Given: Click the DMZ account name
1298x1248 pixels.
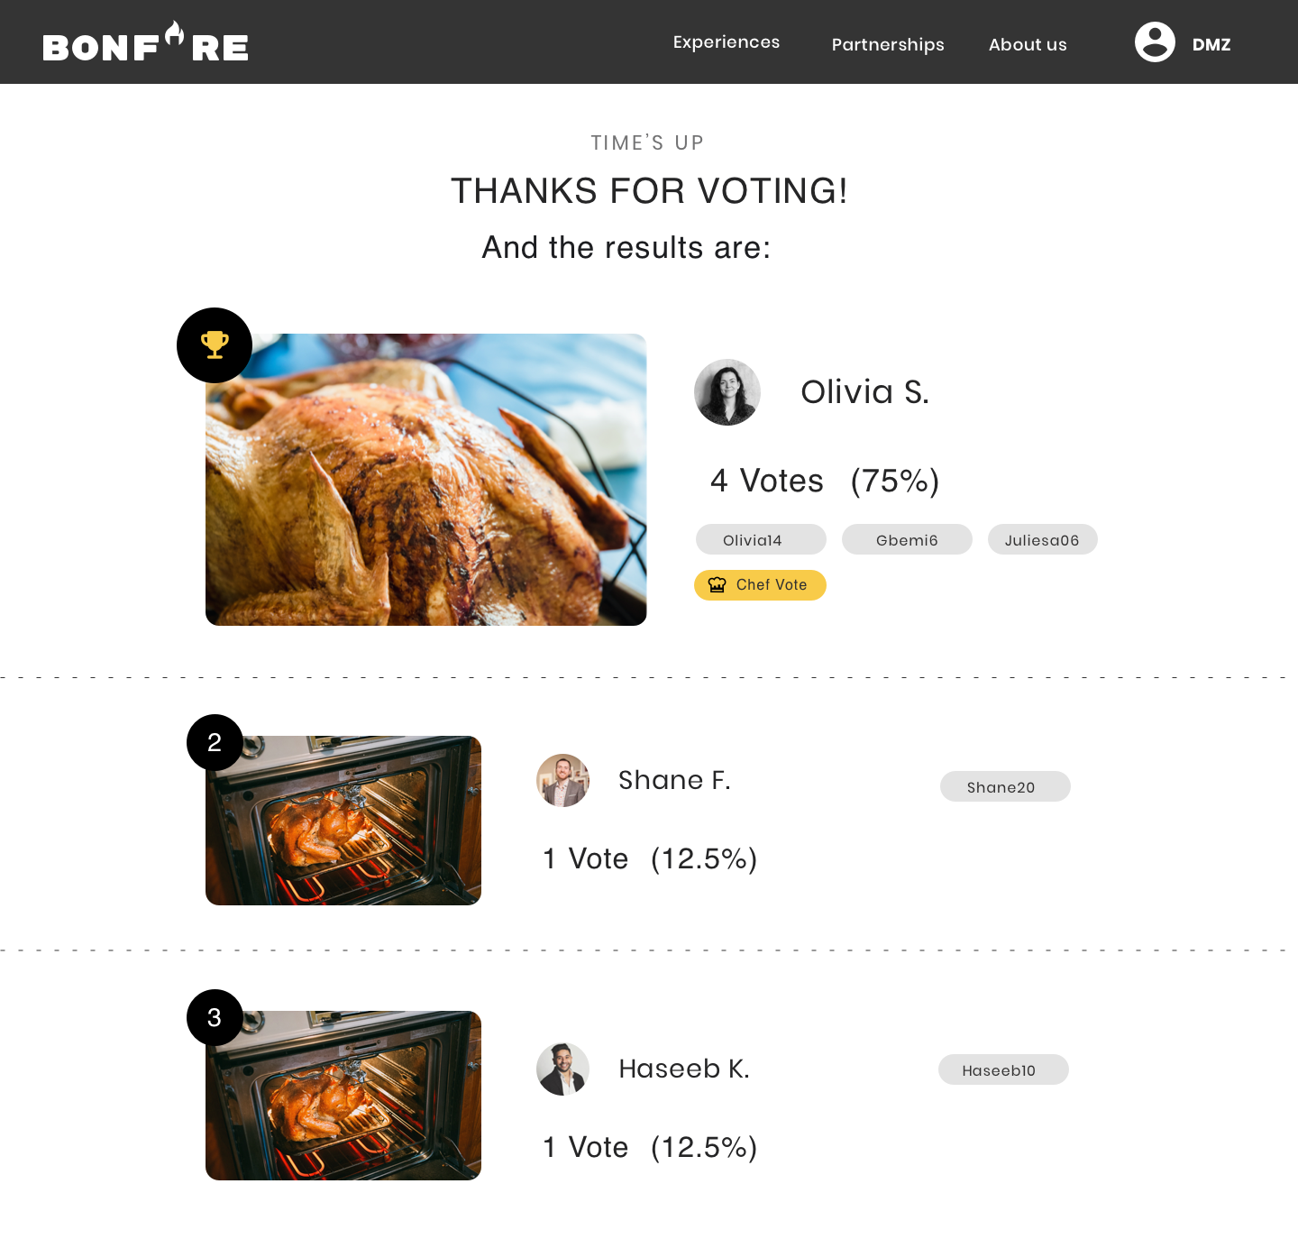Looking at the screenshot, I should 1211,44.
